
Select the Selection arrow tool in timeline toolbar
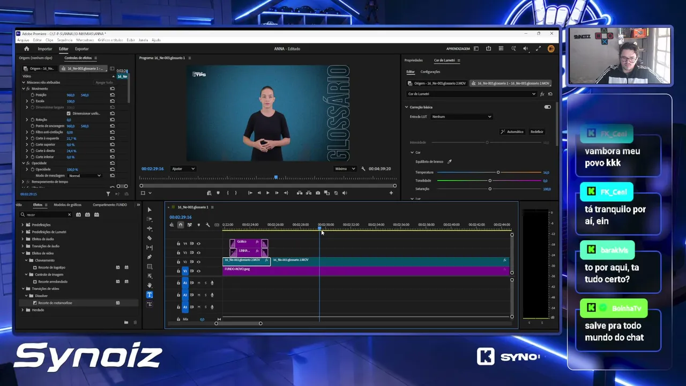[150, 210]
